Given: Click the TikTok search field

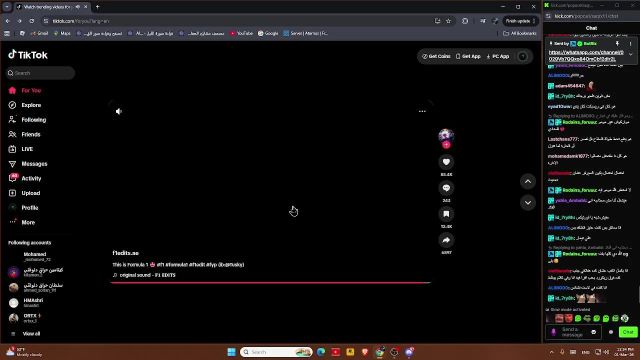Looking at the screenshot, I should 40,73.
